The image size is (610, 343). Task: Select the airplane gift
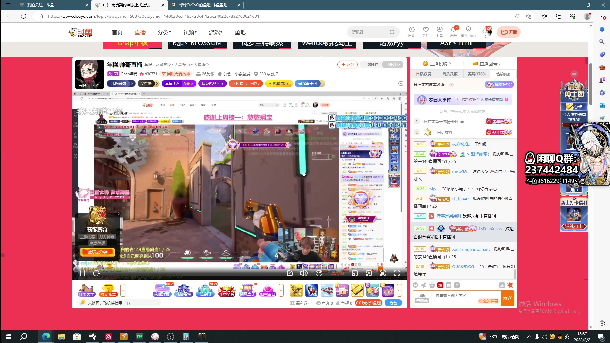[x=327, y=290]
